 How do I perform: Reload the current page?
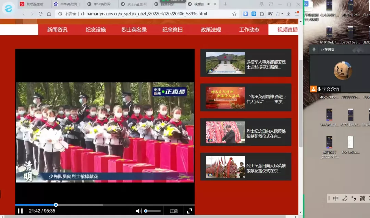40,14
